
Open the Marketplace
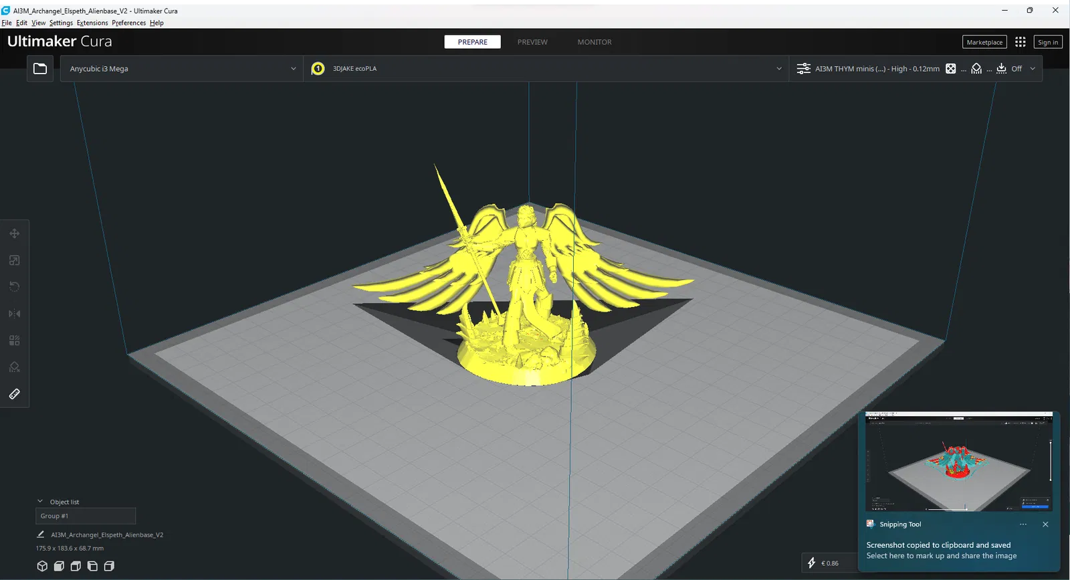tap(984, 42)
